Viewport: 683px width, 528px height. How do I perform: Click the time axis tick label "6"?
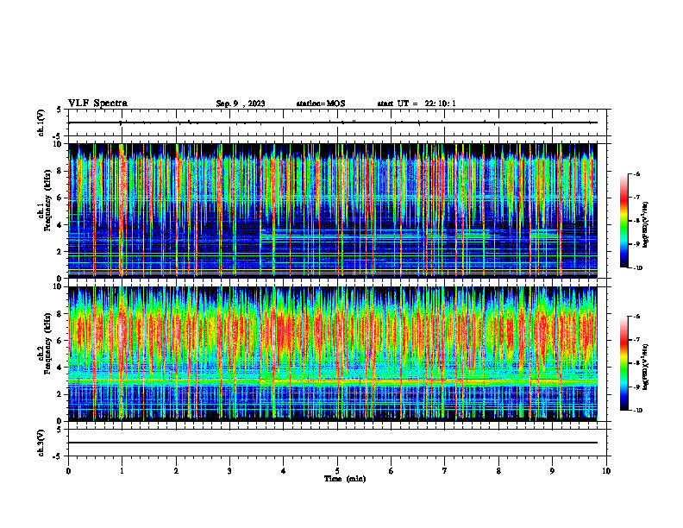click(392, 471)
